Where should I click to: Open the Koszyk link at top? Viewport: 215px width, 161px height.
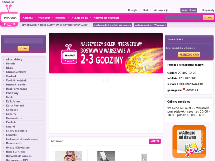133,10
